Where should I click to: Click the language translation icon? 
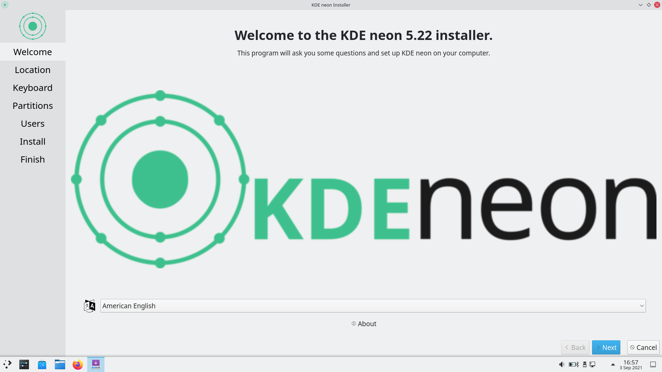pos(90,306)
